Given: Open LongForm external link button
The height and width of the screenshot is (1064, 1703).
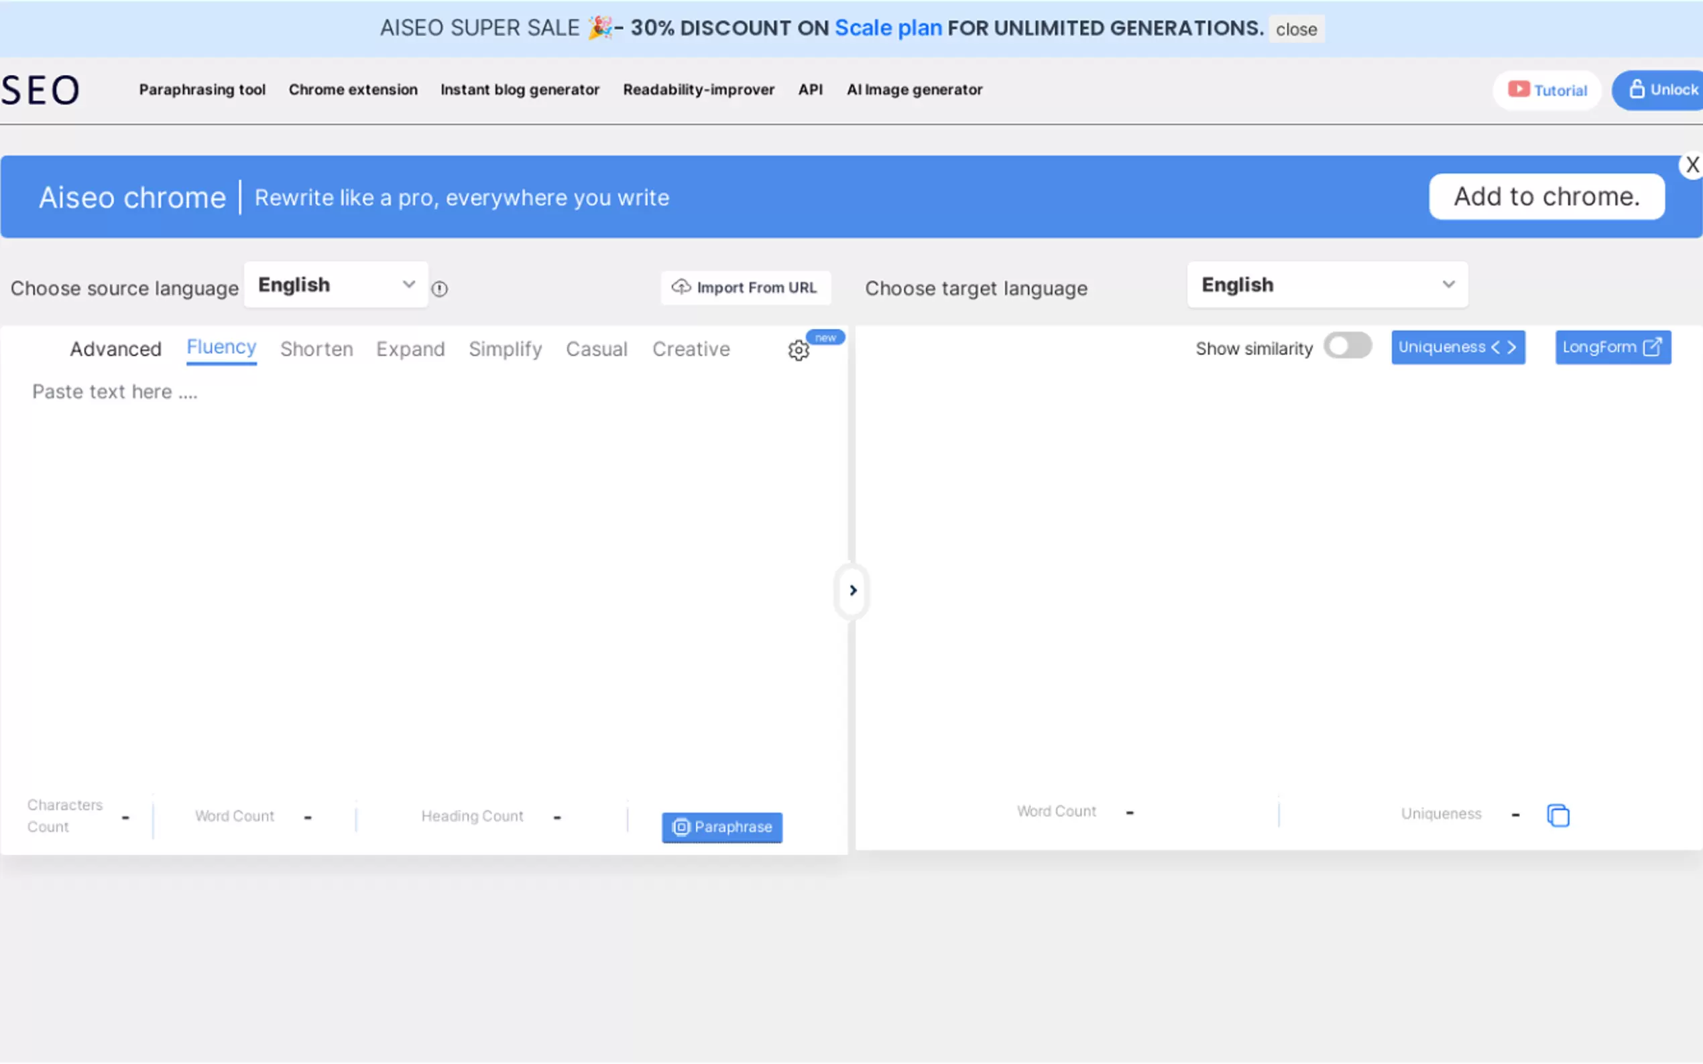Looking at the screenshot, I should pos(1612,347).
